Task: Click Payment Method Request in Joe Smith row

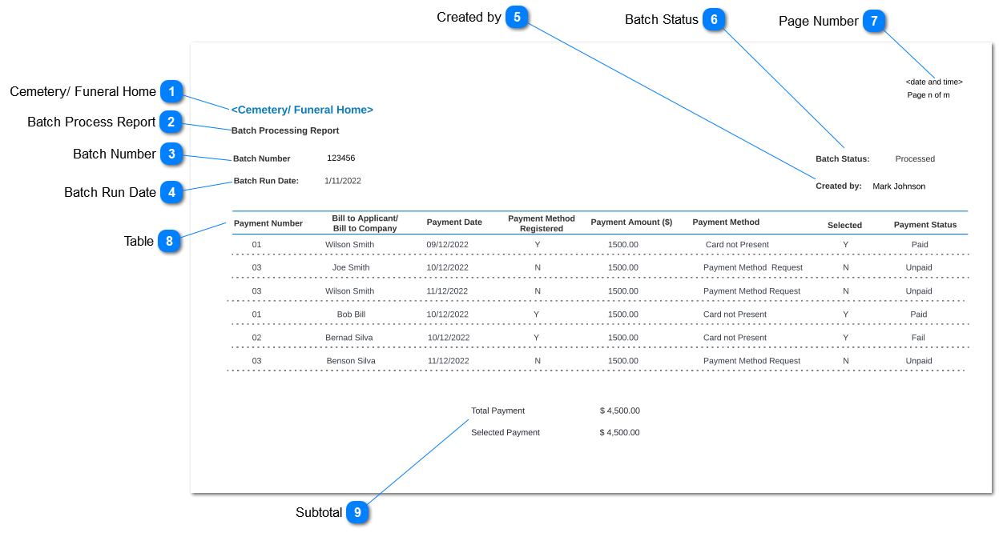Action: coord(753,267)
